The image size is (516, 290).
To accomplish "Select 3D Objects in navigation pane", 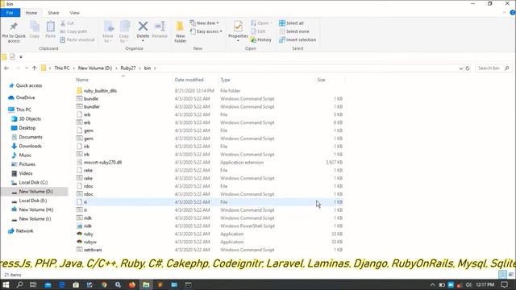I will (x=27, y=118).
